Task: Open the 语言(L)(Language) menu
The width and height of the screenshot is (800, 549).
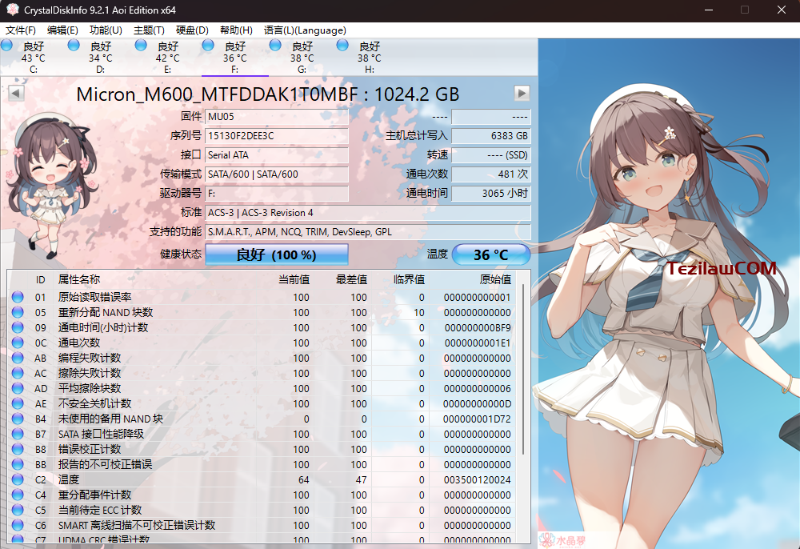Action: [x=305, y=30]
